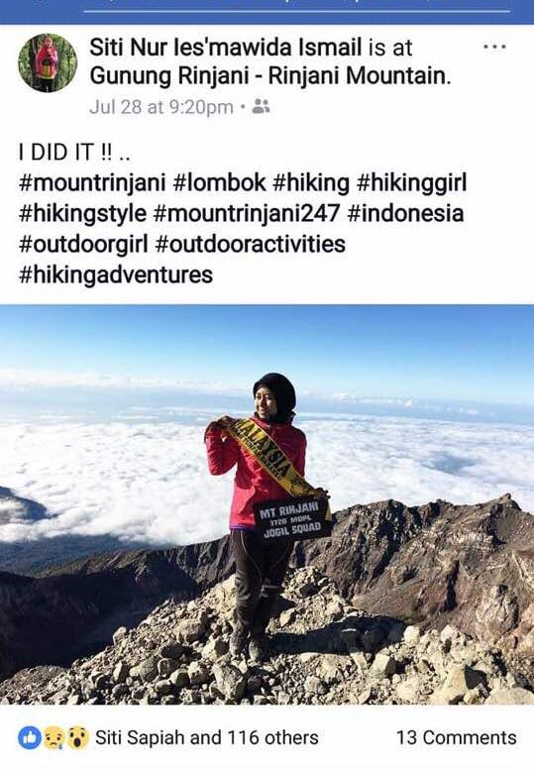Screen dimensions: 534x769
Task: Open Siti Nur Ies'mawida's profile picture
Action: click(x=48, y=62)
